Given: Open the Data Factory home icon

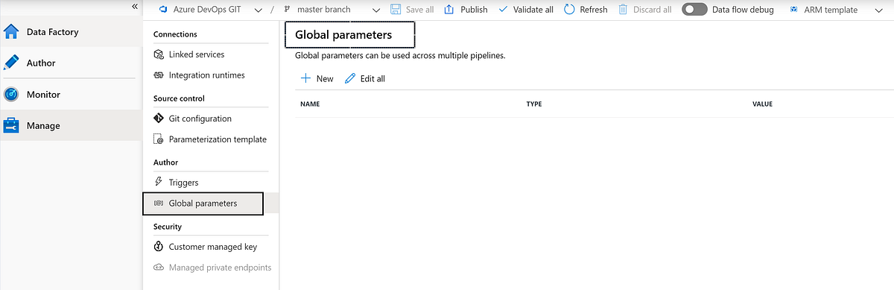Looking at the screenshot, I should coord(11,32).
